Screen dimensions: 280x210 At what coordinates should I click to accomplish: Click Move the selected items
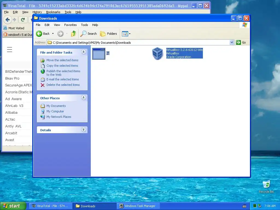[x=62, y=60]
